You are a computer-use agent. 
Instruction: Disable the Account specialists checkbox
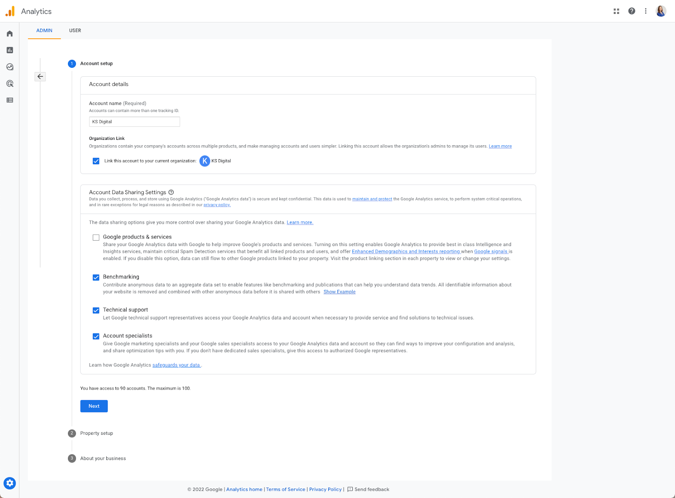coord(96,336)
